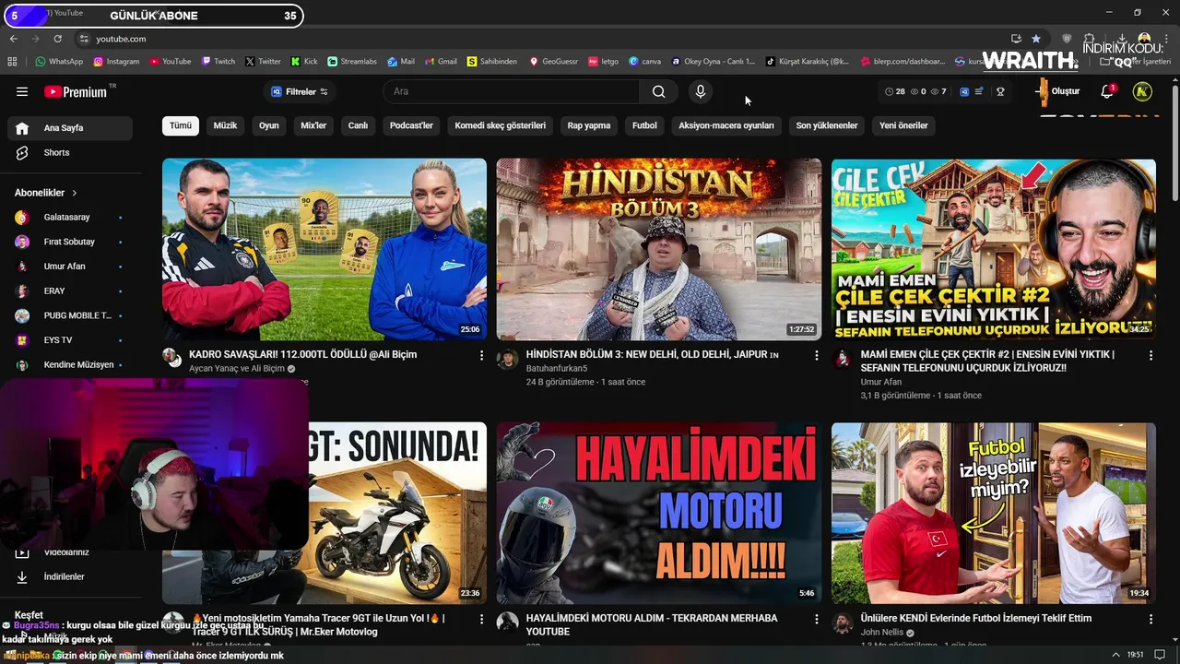Image resolution: width=1180 pixels, height=664 pixels.
Task: Open the YouTube hamburger guide menu
Action: [x=22, y=91]
